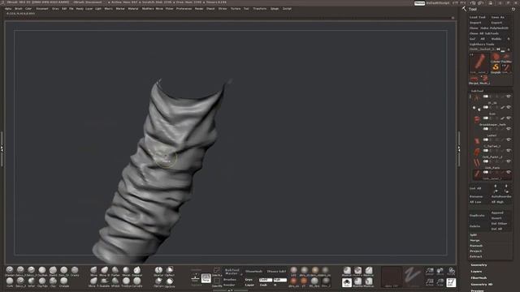Choose the Inflat brush
The width and height of the screenshot is (520, 292).
pos(31,282)
